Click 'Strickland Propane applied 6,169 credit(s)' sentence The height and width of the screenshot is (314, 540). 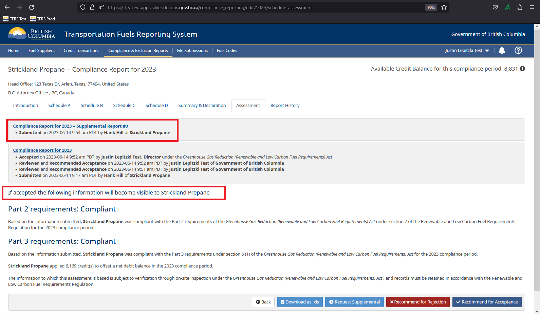tap(111, 266)
